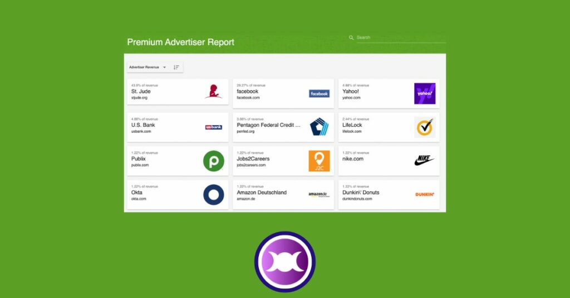Click the 43.9% of revenue label
The width and height of the screenshot is (570, 298).
[145, 85]
